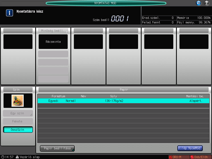Screen dimensions: 212x159
Task: Click the clock icon beside 14:57
Action: point(2,157)
